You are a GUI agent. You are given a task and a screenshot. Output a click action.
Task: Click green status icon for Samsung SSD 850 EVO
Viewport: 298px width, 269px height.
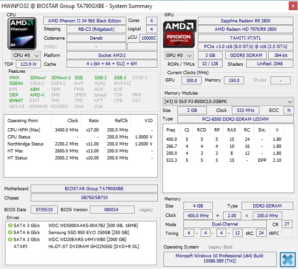10,232
